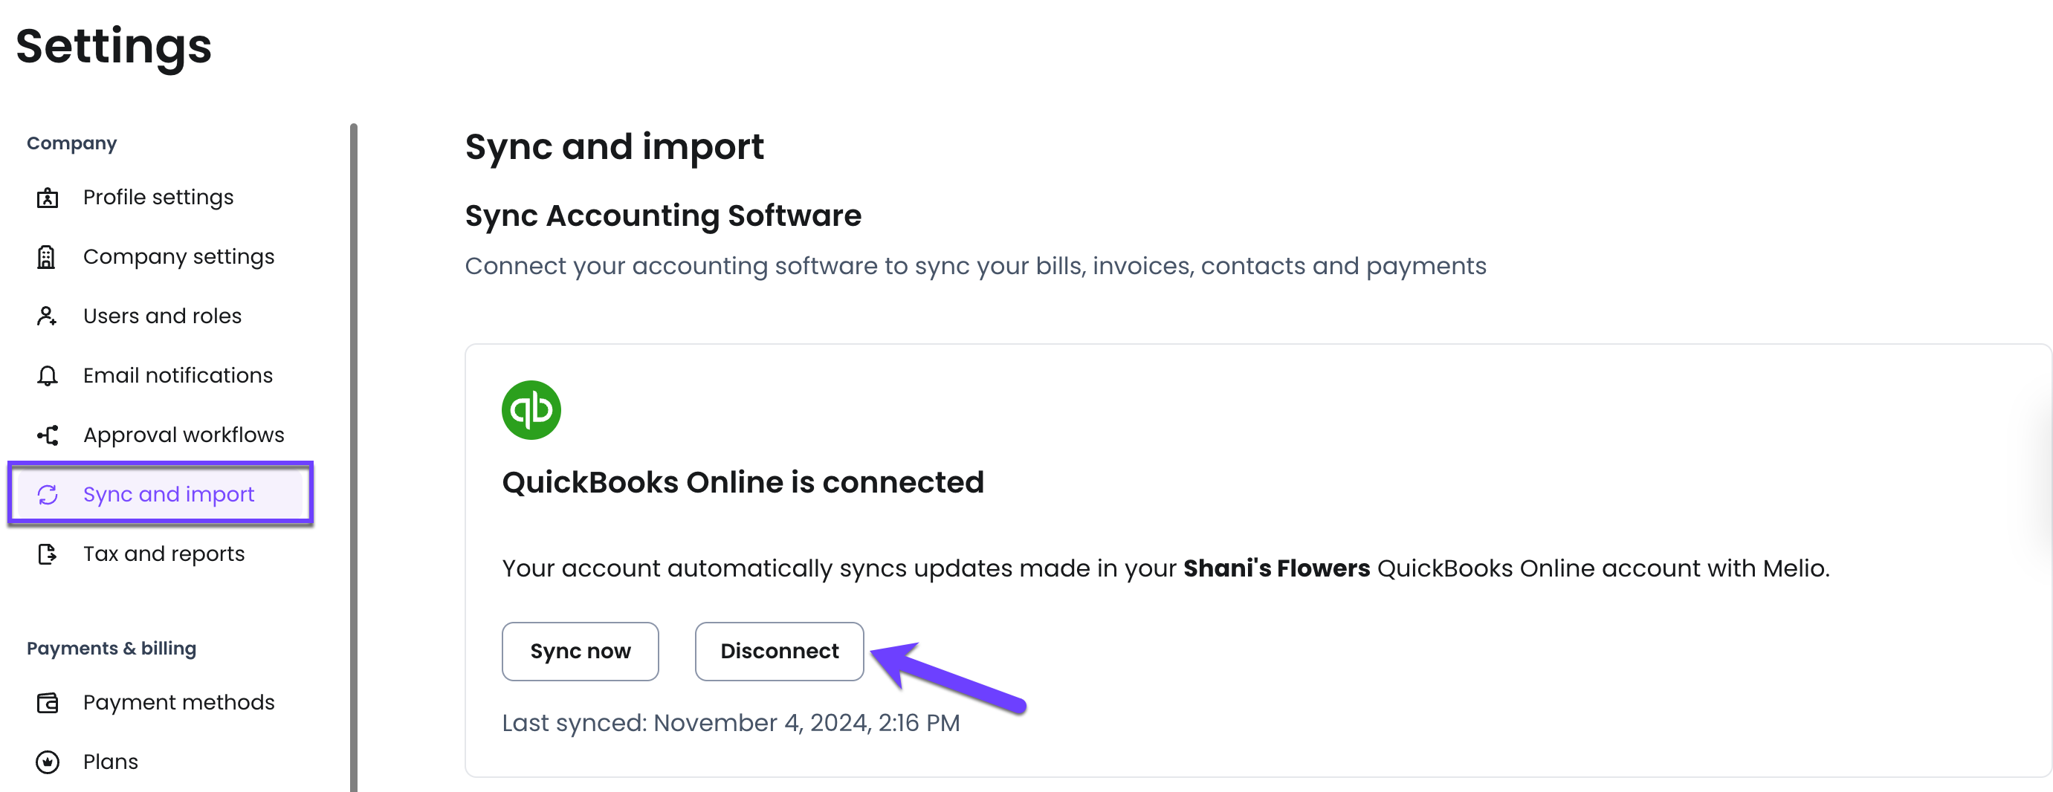The image size is (2053, 792).
Task: Click the Email notifications bell icon
Action: tap(48, 376)
